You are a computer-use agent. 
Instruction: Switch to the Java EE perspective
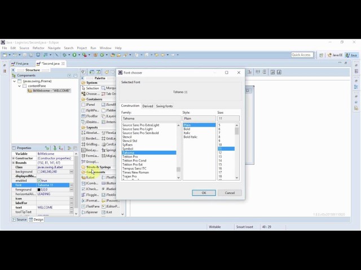click(x=335, y=55)
